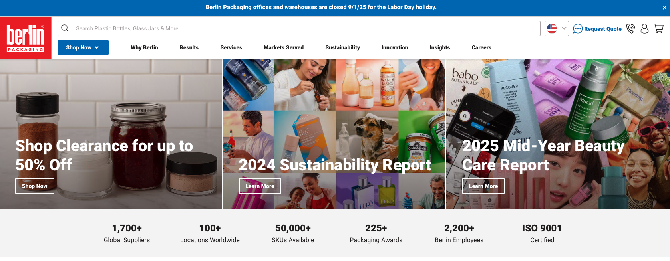The width and height of the screenshot is (670, 261).
Task: Open the Services menu
Action: point(231,47)
